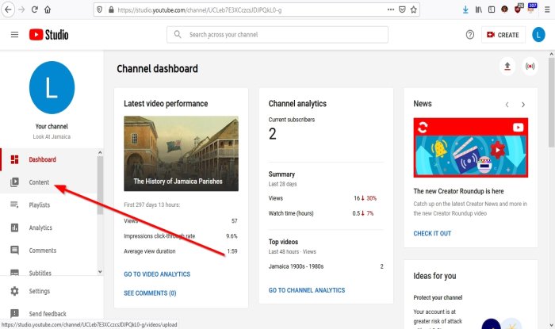This screenshot has height=329, width=555.
Task: Open the Firefox hamburger application menu
Action: 547,10
